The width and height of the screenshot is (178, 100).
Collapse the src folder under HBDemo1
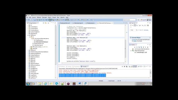tap(30, 37)
